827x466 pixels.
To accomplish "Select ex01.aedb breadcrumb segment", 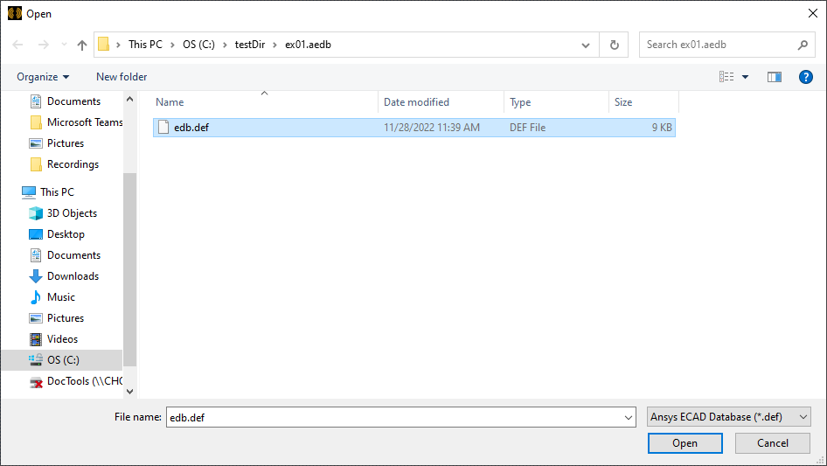I will click(308, 45).
